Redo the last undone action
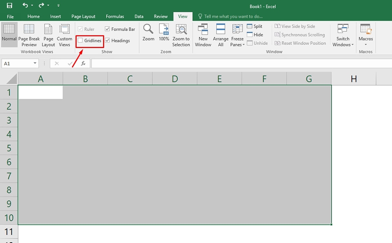This screenshot has height=243, width=392. pyautogui.click(x=41, y=5)
